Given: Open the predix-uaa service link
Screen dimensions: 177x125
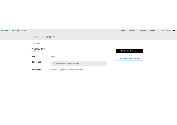Looking at the screenshot, I should point(36,52).
